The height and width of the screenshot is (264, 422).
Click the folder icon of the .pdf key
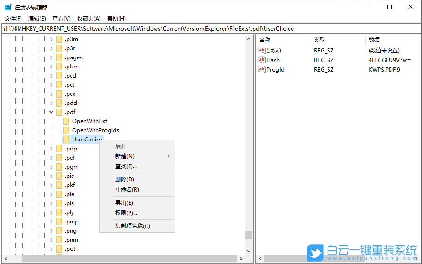pyautogui.click(x=60, y=112)
